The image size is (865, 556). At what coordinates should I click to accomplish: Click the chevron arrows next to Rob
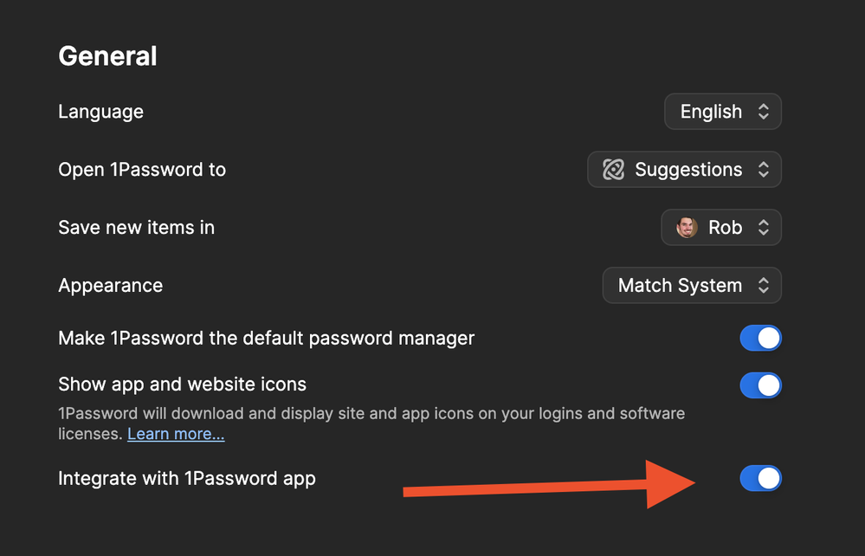tap(763, 228)
